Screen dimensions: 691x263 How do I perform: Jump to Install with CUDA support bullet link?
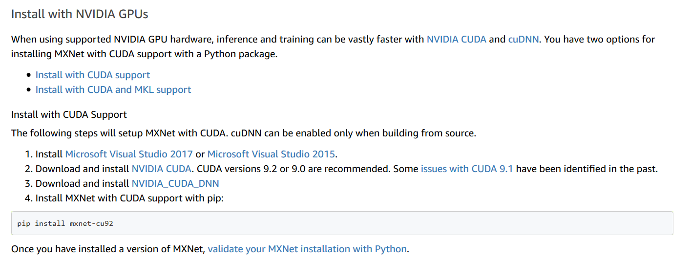pyautogui.click(x=93, y=75)
